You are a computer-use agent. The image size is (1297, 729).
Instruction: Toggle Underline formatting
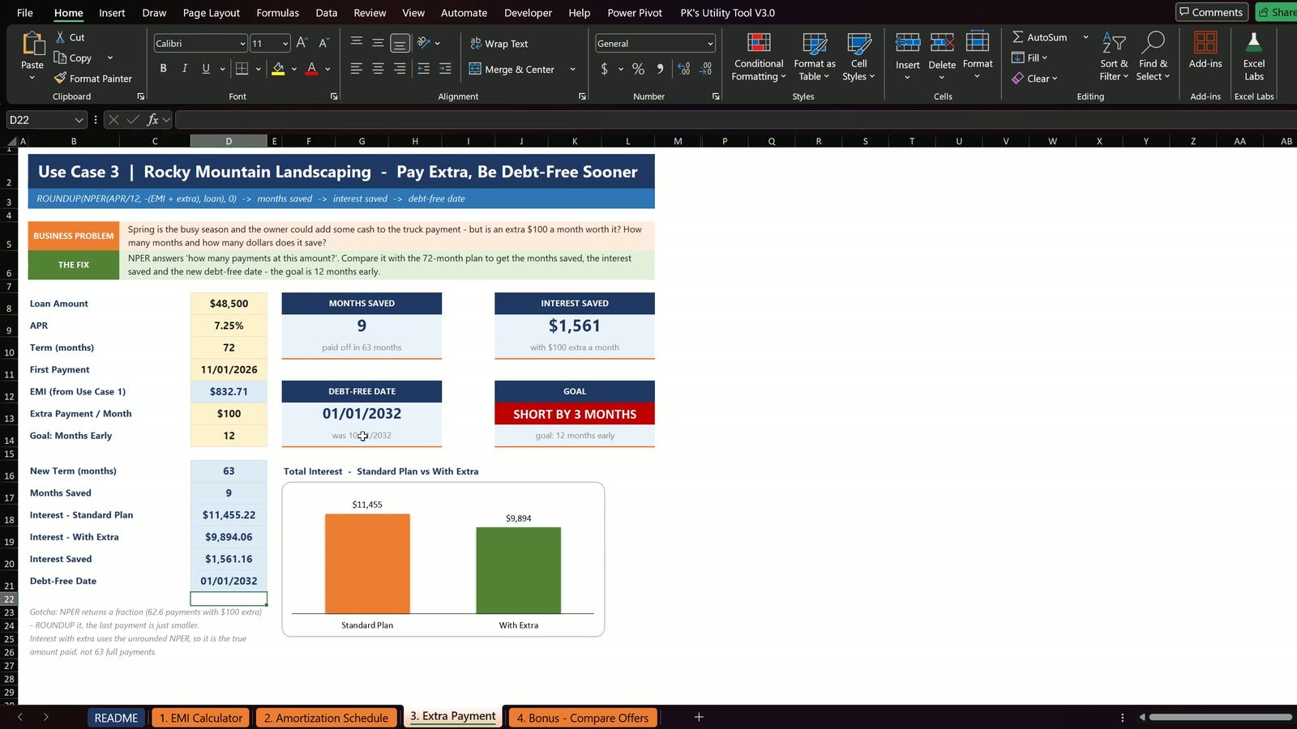tap(206, 69)
